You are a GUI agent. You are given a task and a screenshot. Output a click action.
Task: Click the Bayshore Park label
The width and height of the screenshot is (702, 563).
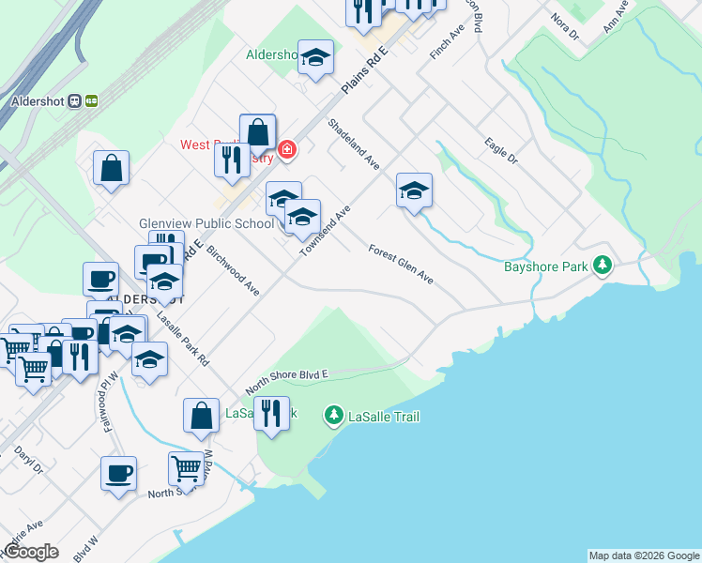click(x=546, y=266)
